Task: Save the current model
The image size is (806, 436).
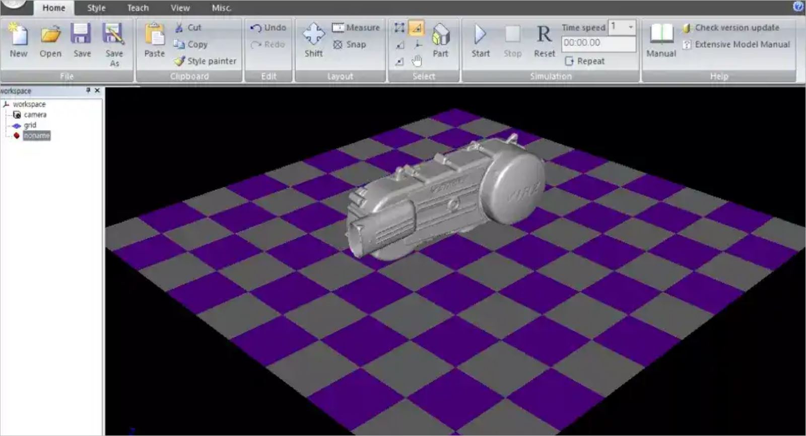Action: pos(82,41)
